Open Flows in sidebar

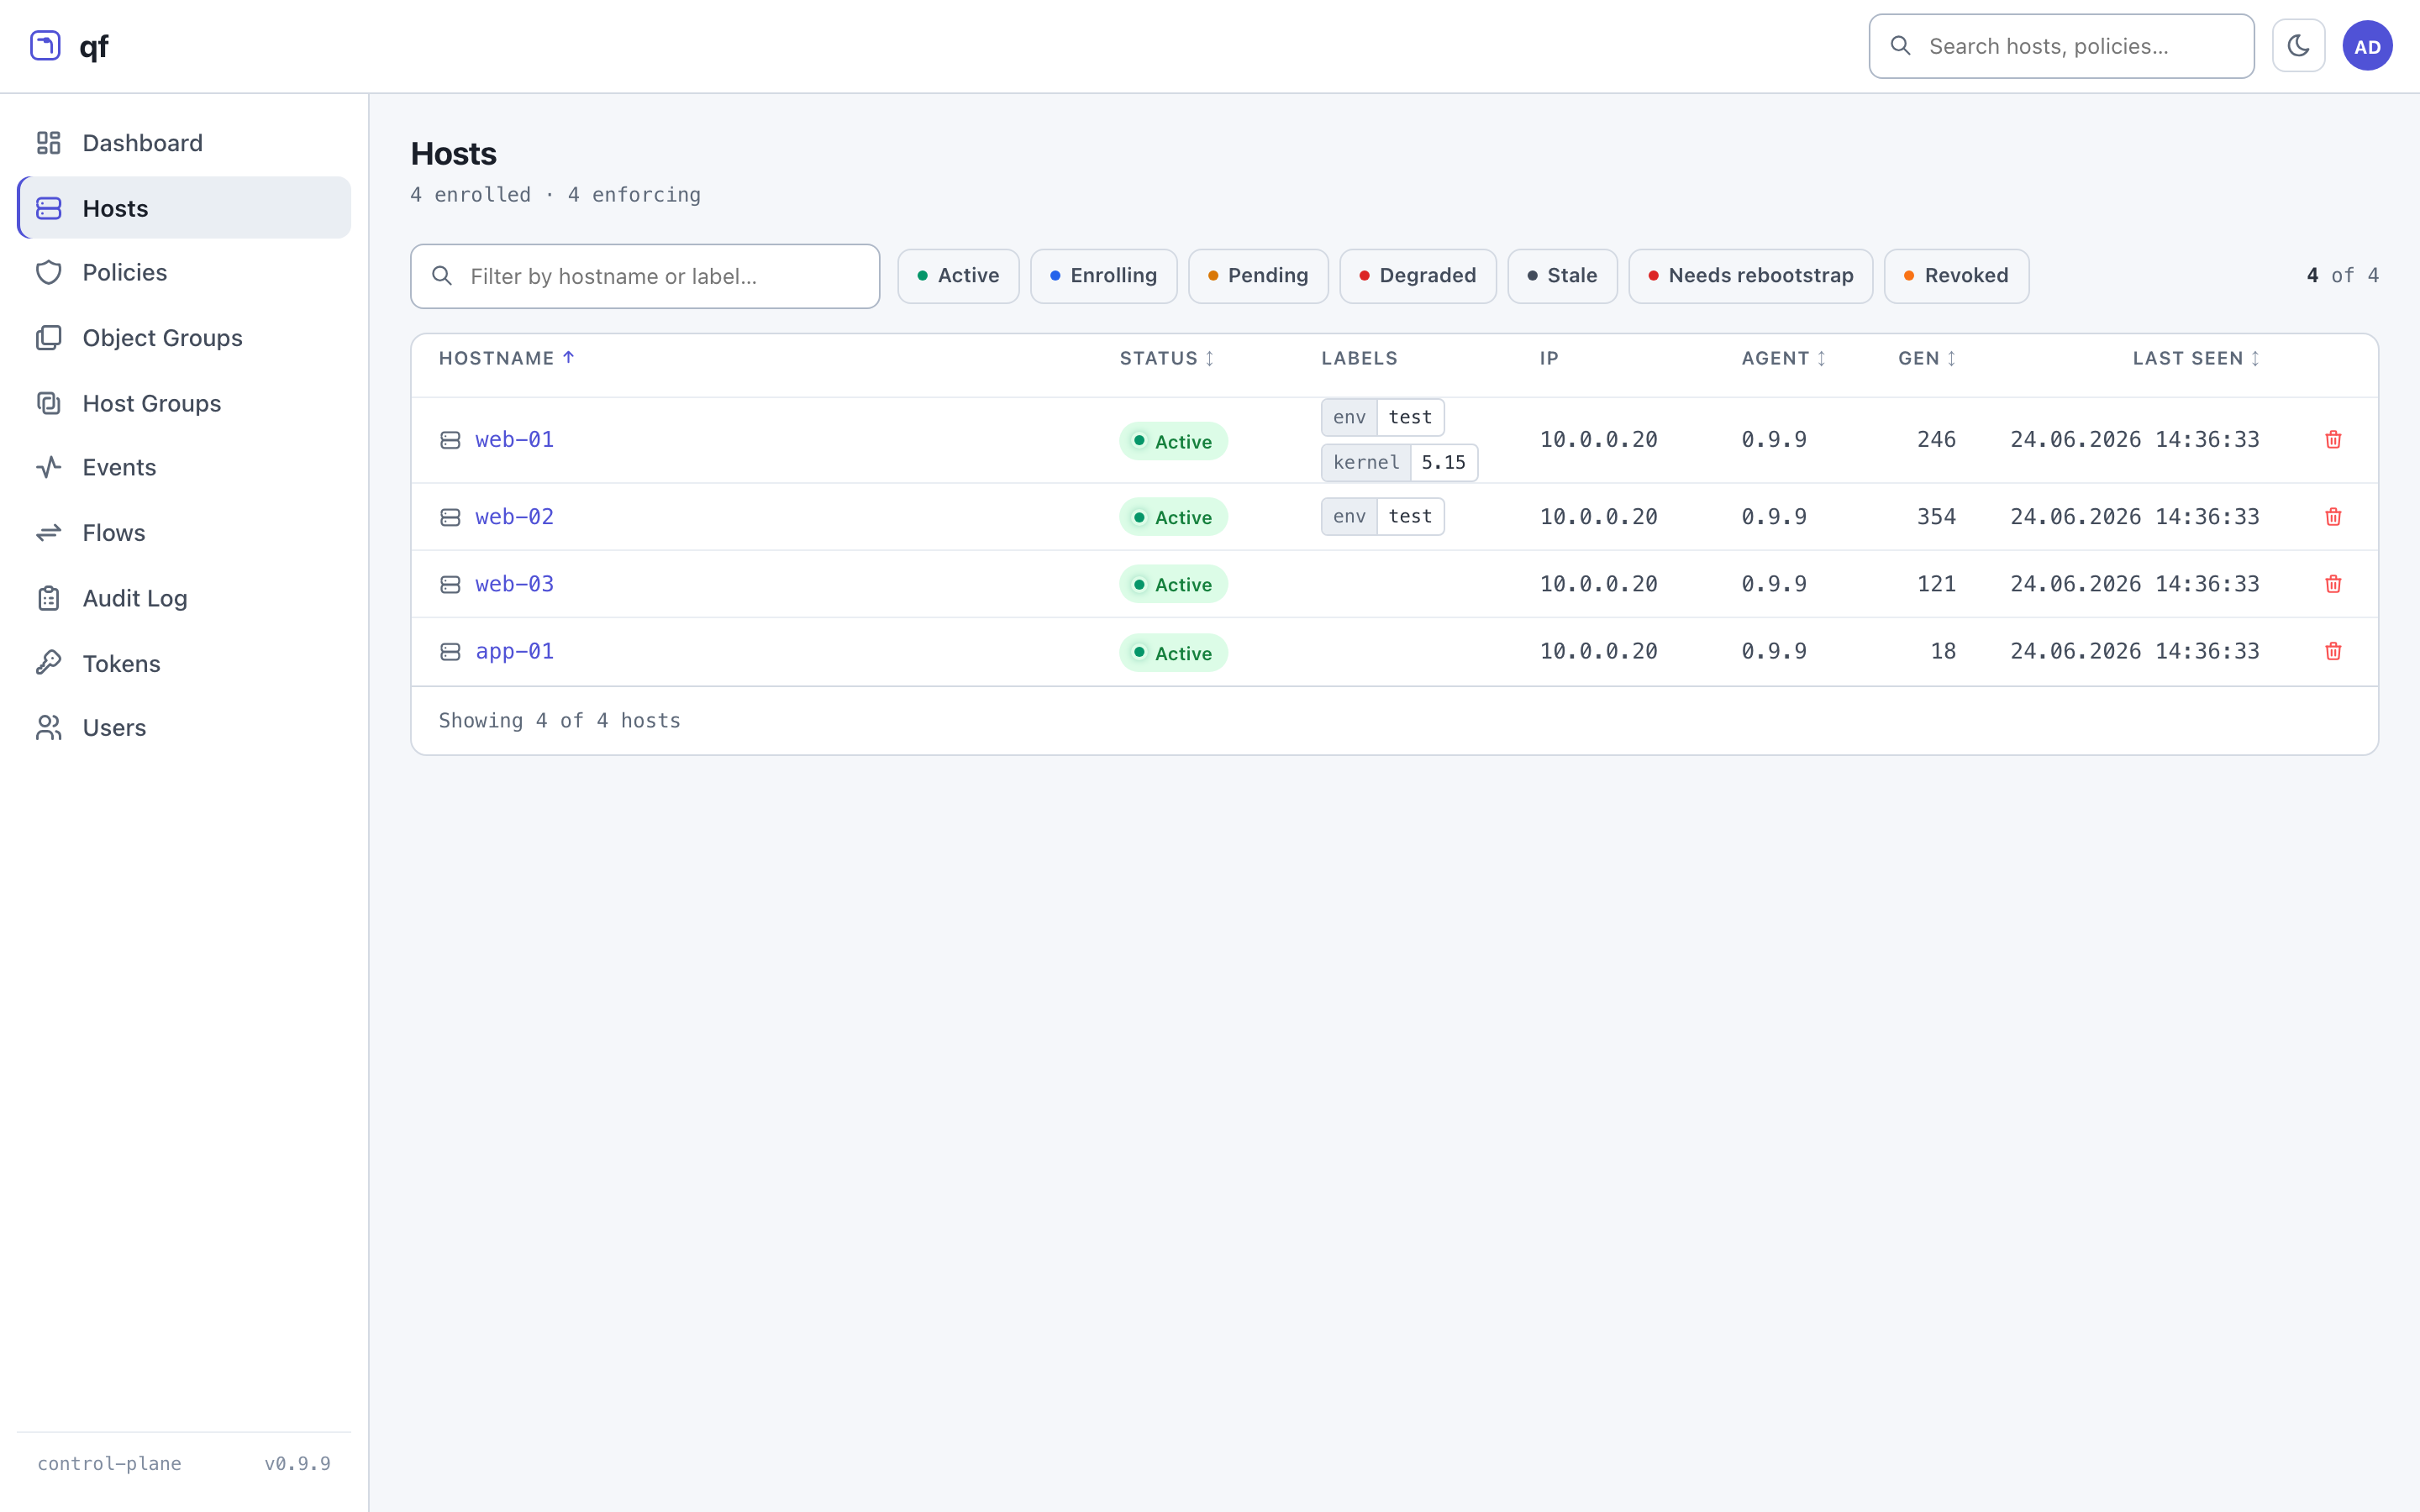[184, 533]
